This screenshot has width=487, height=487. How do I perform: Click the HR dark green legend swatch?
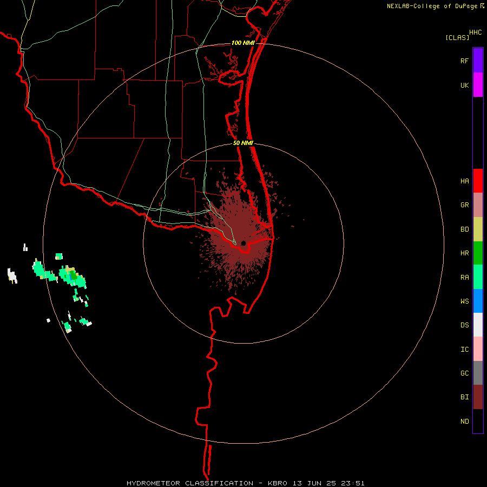pyautogui.click(x=478, y=253)
